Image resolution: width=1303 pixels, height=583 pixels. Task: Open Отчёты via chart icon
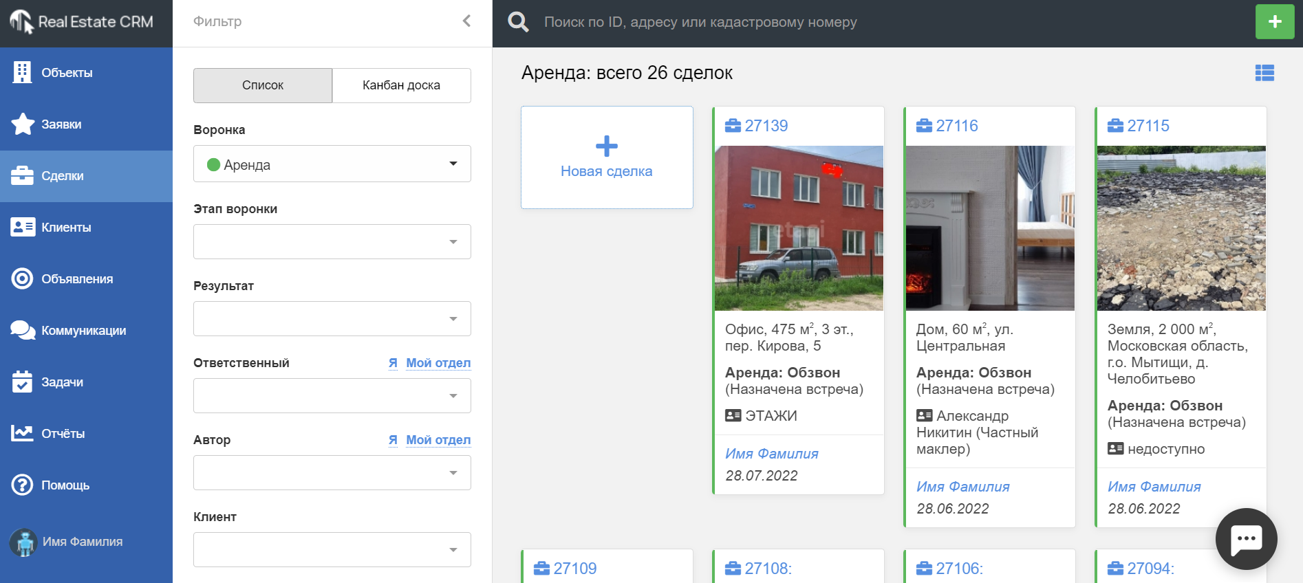tap(22, 433)
